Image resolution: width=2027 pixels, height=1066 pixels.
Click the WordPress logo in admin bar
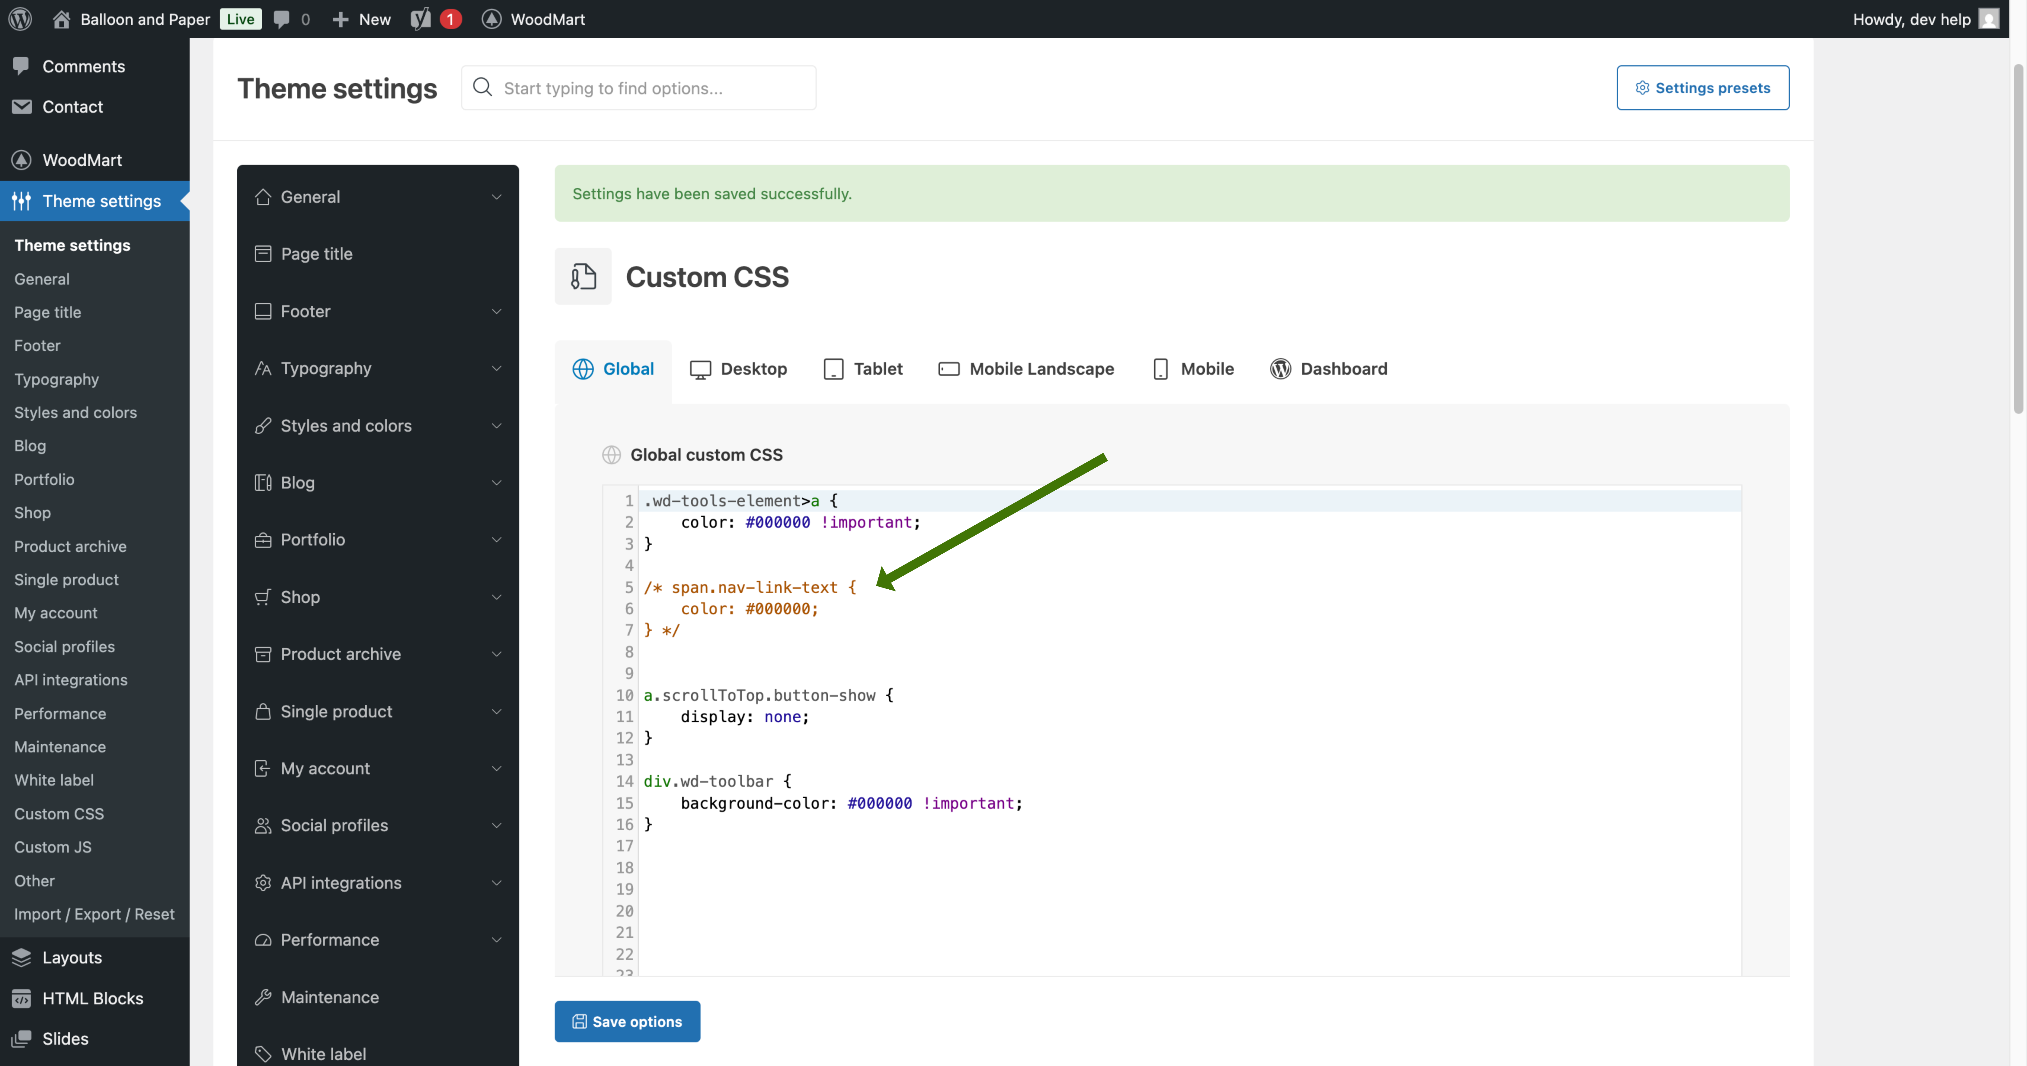tap(20, 19)
